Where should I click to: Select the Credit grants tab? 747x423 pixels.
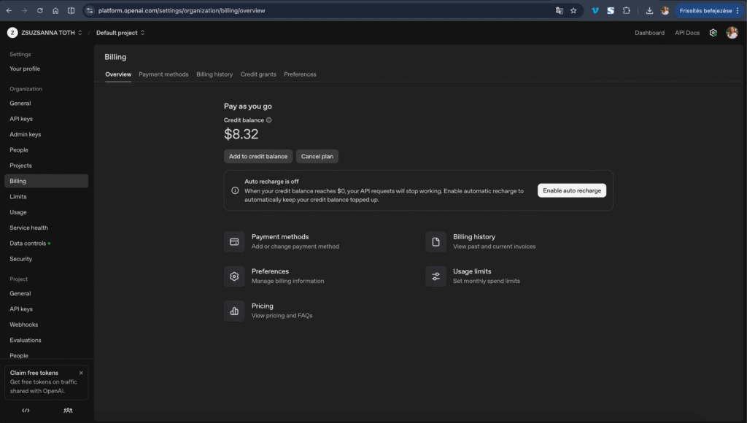258,74
